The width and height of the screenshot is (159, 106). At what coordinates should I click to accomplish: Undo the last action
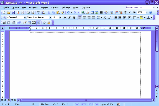pos(68,12)
